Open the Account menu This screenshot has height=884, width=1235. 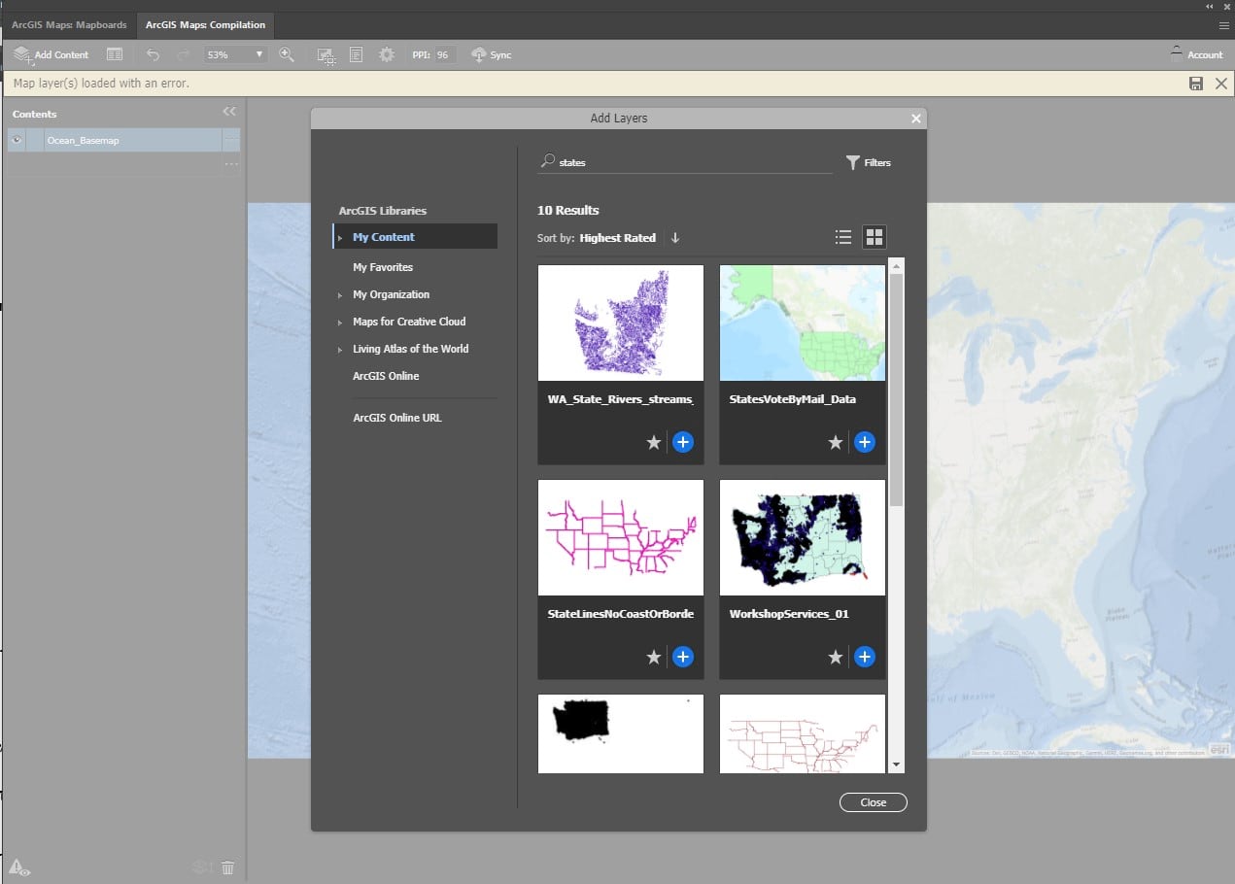[x=1196, y=54]
